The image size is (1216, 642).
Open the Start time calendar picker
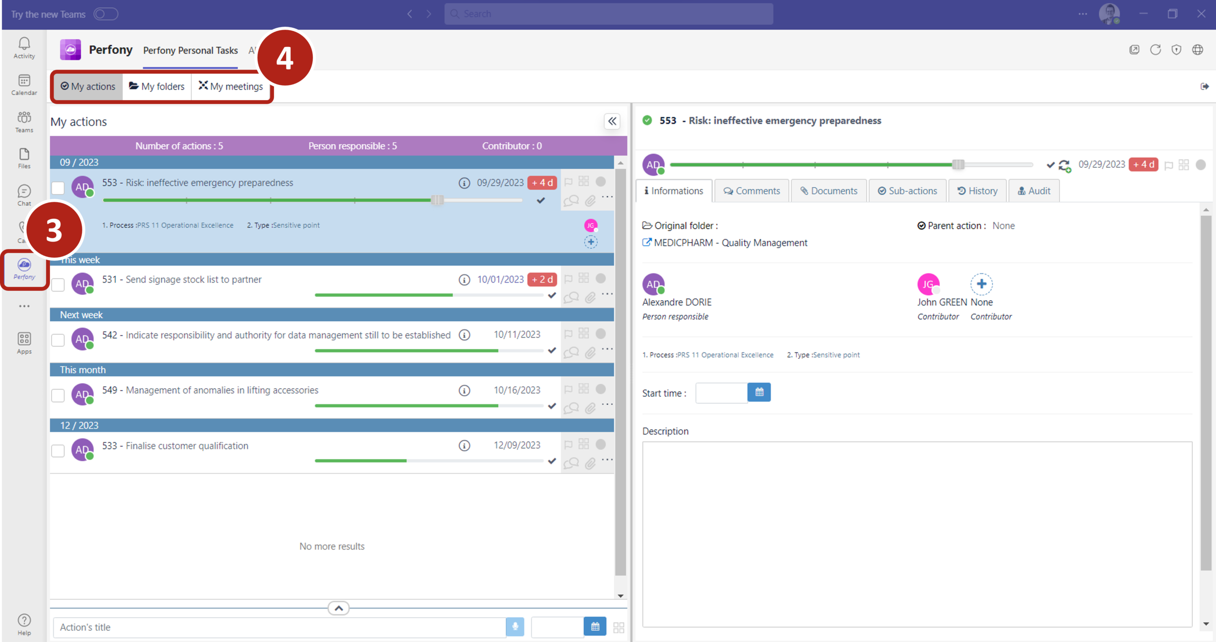click(x=759, y=392)
